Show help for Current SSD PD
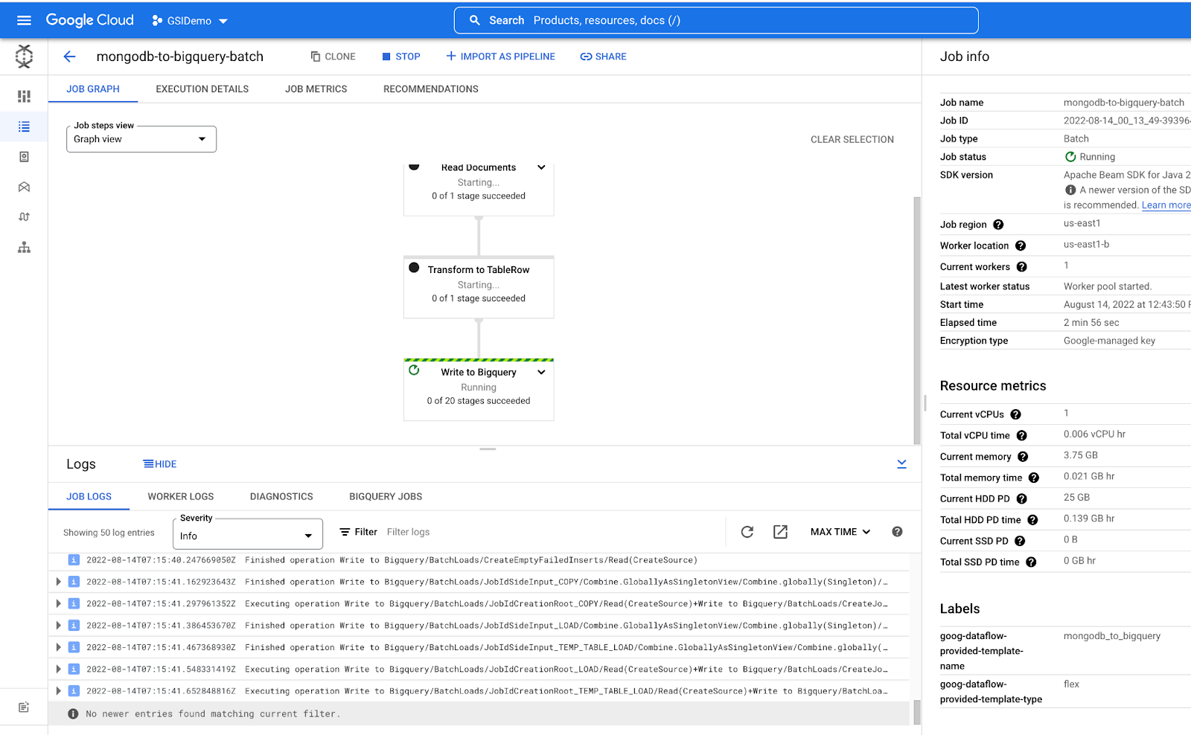The image size is (1191, 735). pos(1020,542)
